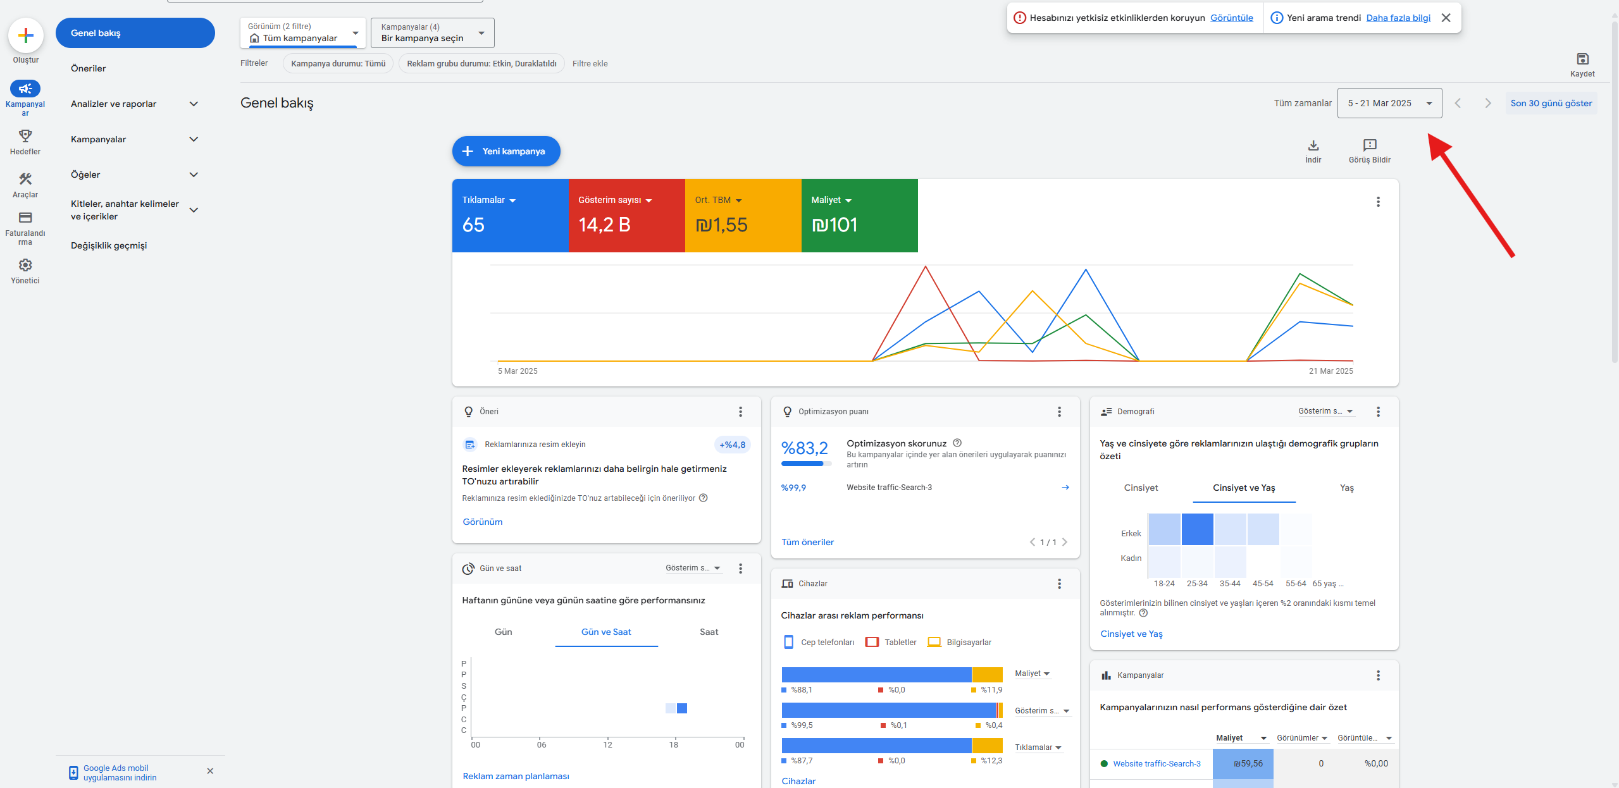Image resolution: width=1619 pixels, height=788 pixels.
Task: Open the Kampanyalar megaphone sidebar icon
Action: [25, 89]
